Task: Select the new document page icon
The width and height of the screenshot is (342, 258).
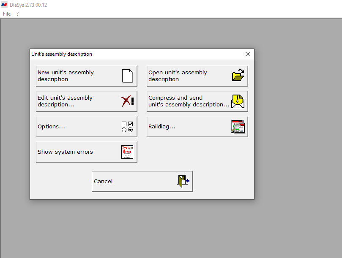Action: tap(128, 75)
